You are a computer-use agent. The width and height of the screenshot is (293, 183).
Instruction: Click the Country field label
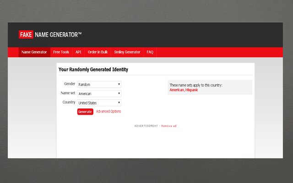69,102
